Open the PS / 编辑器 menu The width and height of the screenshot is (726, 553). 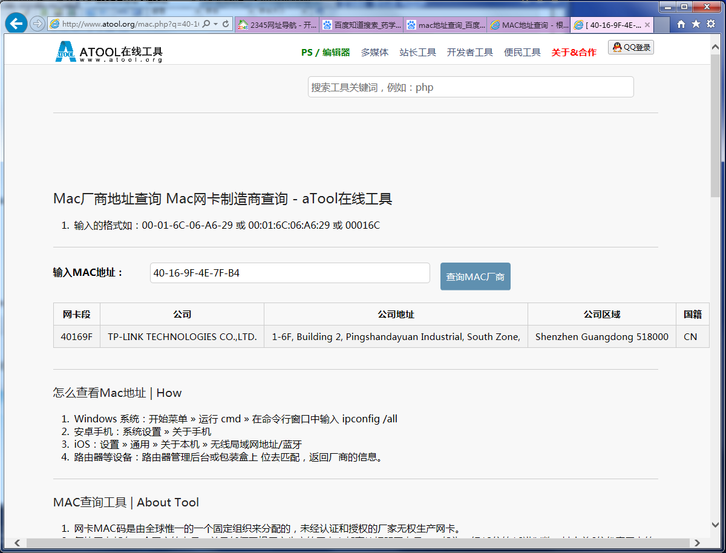pos(325,53)
